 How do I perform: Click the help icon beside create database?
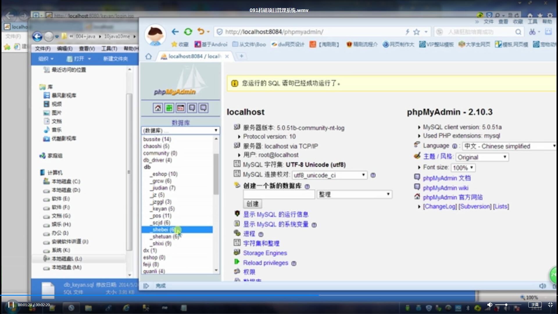[x=307, y=187]
